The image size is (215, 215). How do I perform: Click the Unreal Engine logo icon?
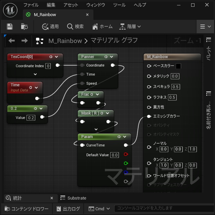(10, 10)
